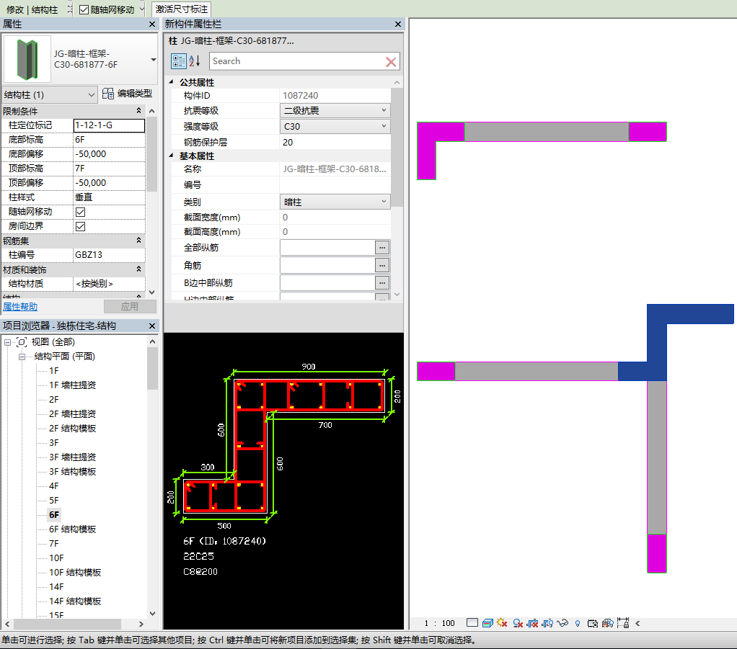Open the 6F 结构模板 view
737x649 pixels.
(x=72, y=529)
